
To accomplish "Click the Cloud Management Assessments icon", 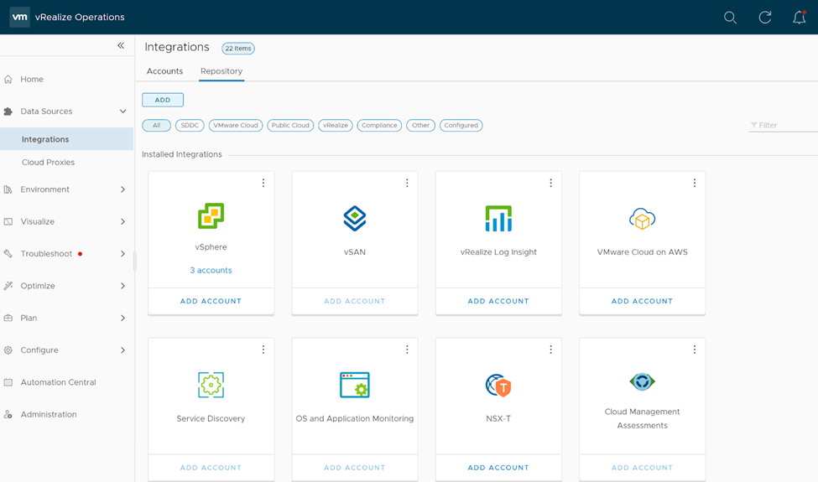I will (642, 381).
